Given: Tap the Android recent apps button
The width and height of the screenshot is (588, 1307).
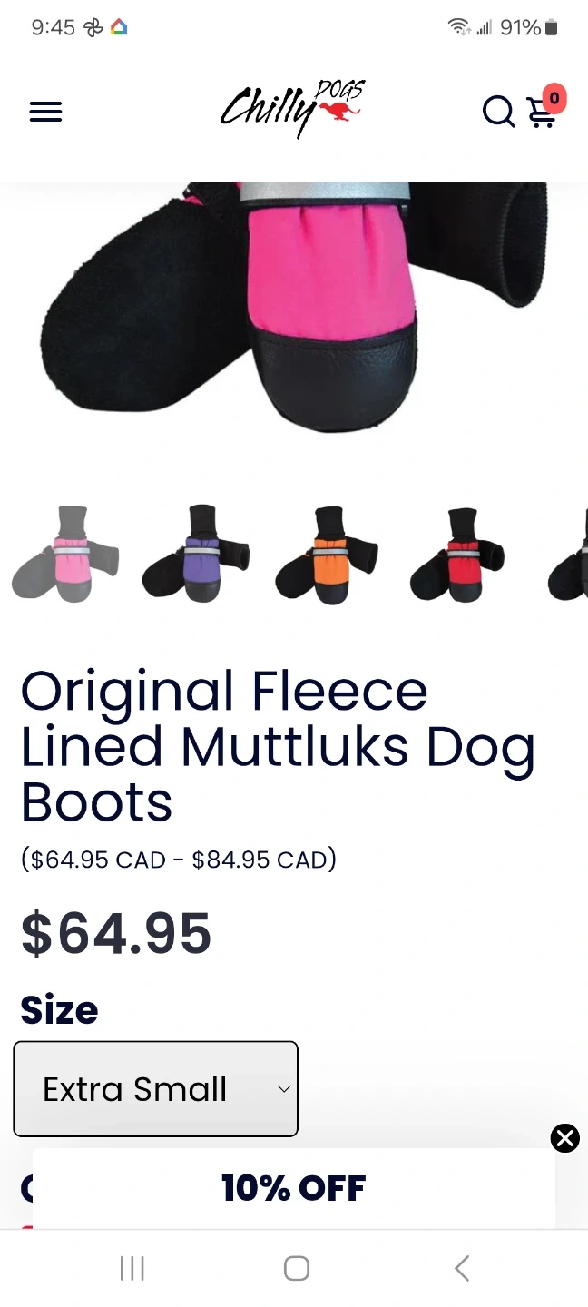Looking at the screenshot, I should pyautogui.click(x=132, y=1268).
